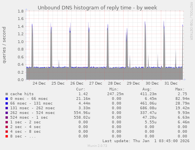Click the 25 Dec x-axis label
Viewport: 195px width, 150px height.
[x=58, y=83]
